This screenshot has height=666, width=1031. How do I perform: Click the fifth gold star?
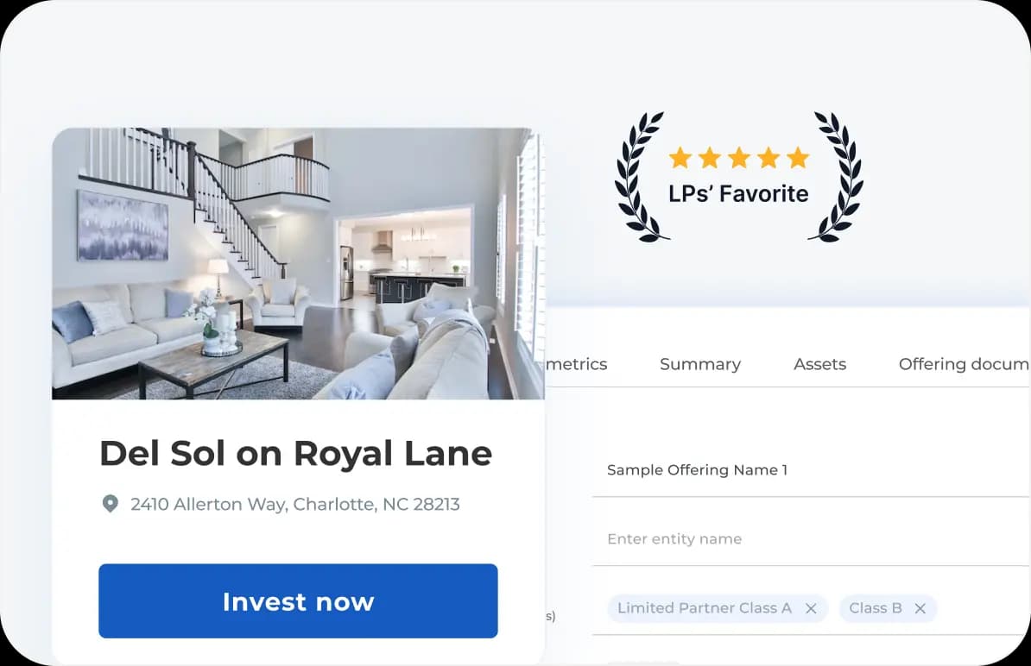(798, 158)
